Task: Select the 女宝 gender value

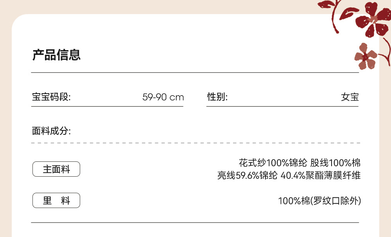Action: [350, 97]
